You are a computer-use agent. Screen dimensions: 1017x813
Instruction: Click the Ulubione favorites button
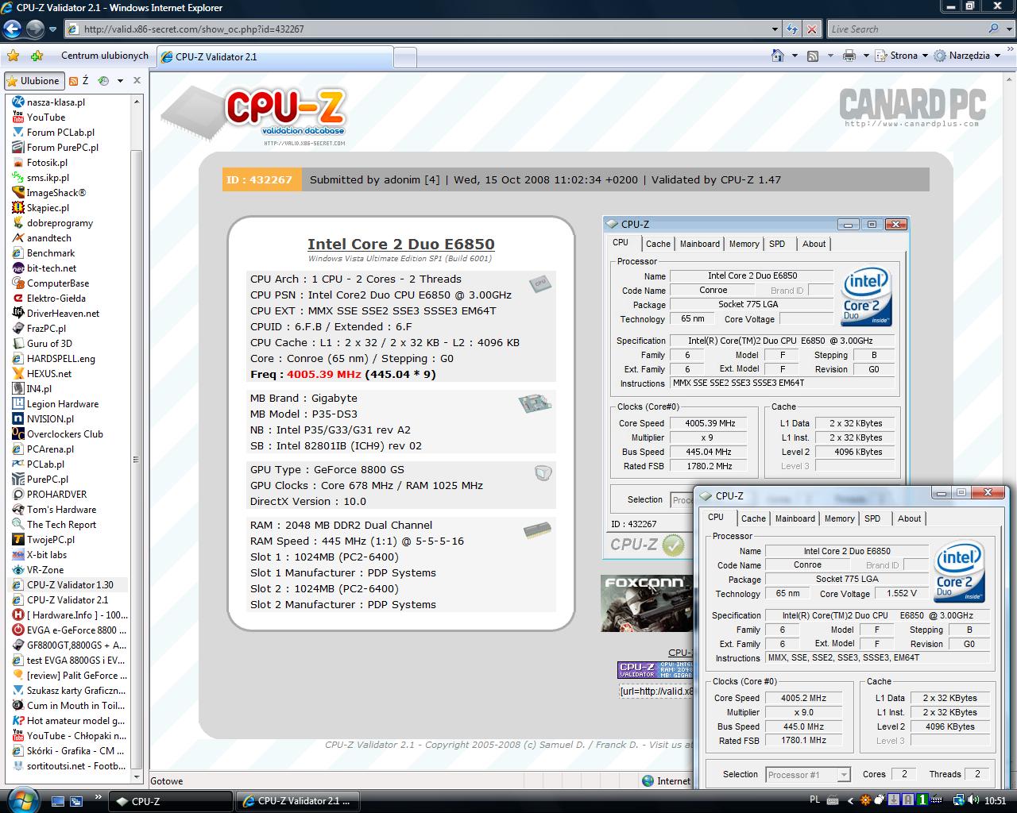coord(33,80)
